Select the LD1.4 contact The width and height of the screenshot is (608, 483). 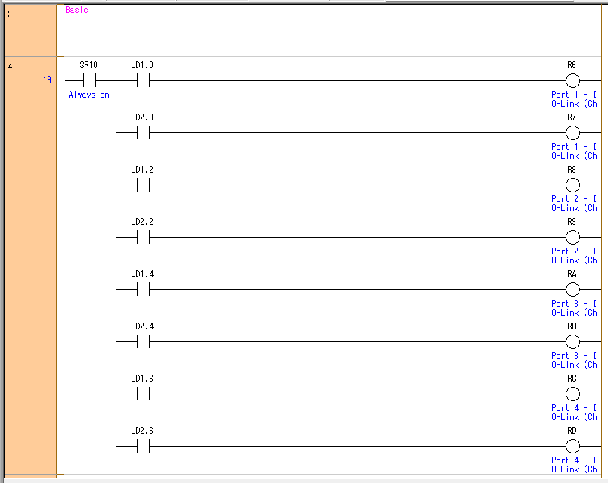(x=143, y=290)
